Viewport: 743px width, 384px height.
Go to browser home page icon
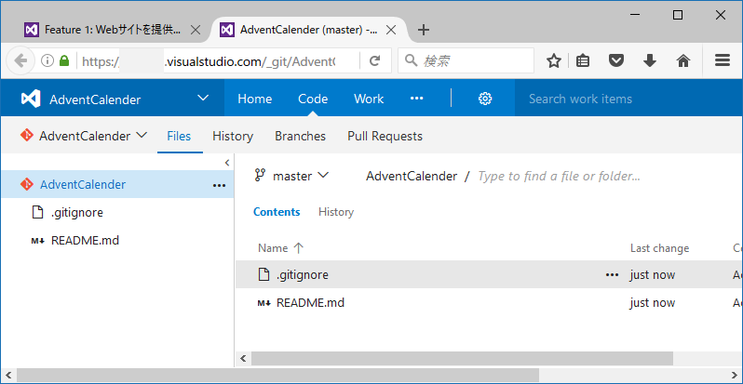(x=682, y=60)
